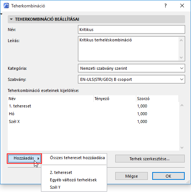Click the Név input field containing Kritikus
The height and width of the screenshot is (192, 191).
tap(132, 30)
